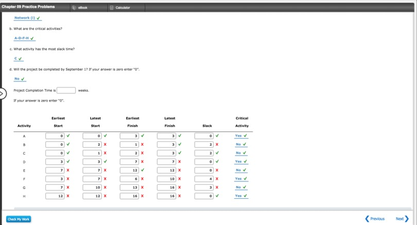417x225 pixels.
Task: Click the Project Completion Time input field
Action: click(x=66, y=91)
